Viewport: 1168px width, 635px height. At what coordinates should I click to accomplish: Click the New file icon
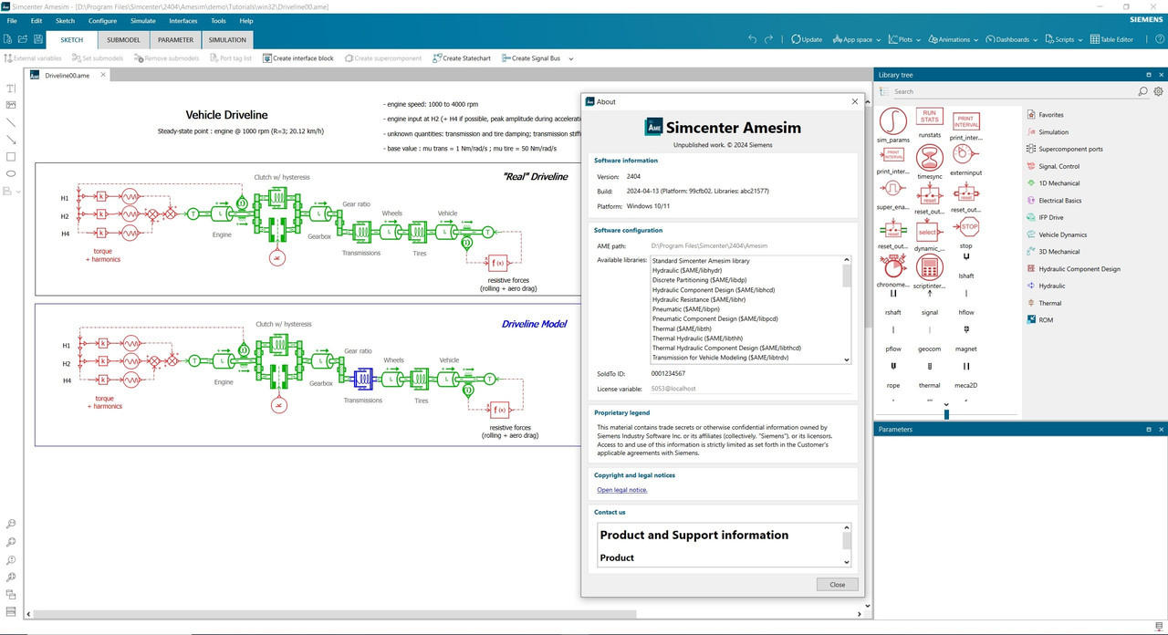point(7,39)
